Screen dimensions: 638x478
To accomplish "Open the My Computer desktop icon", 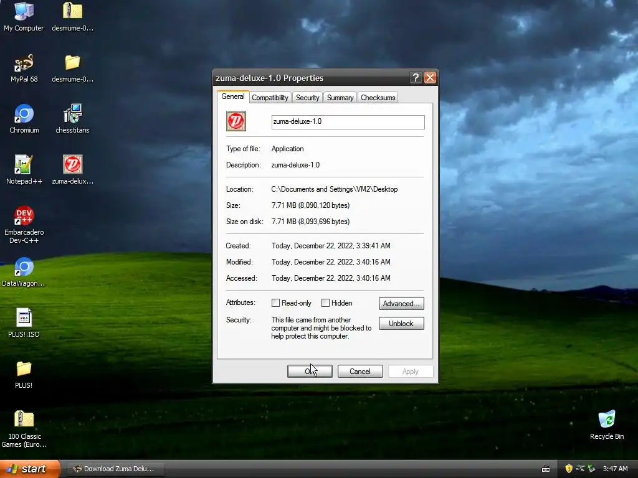I will pyautogui.click(x=24, y=17).
